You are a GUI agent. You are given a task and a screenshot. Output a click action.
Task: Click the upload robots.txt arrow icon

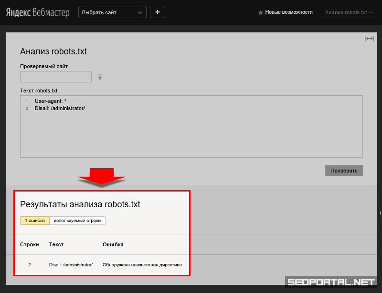(x=100, y=77)
